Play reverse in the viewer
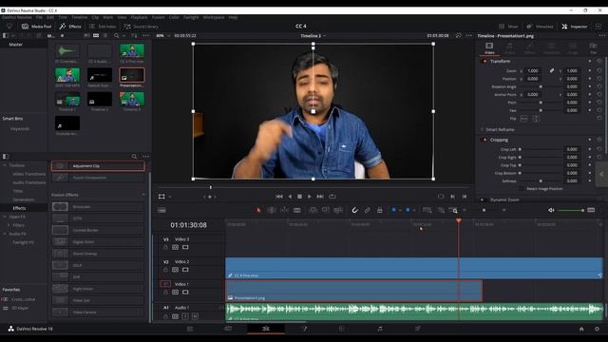Viewport: 608px width, 342px height. (290, 197)
